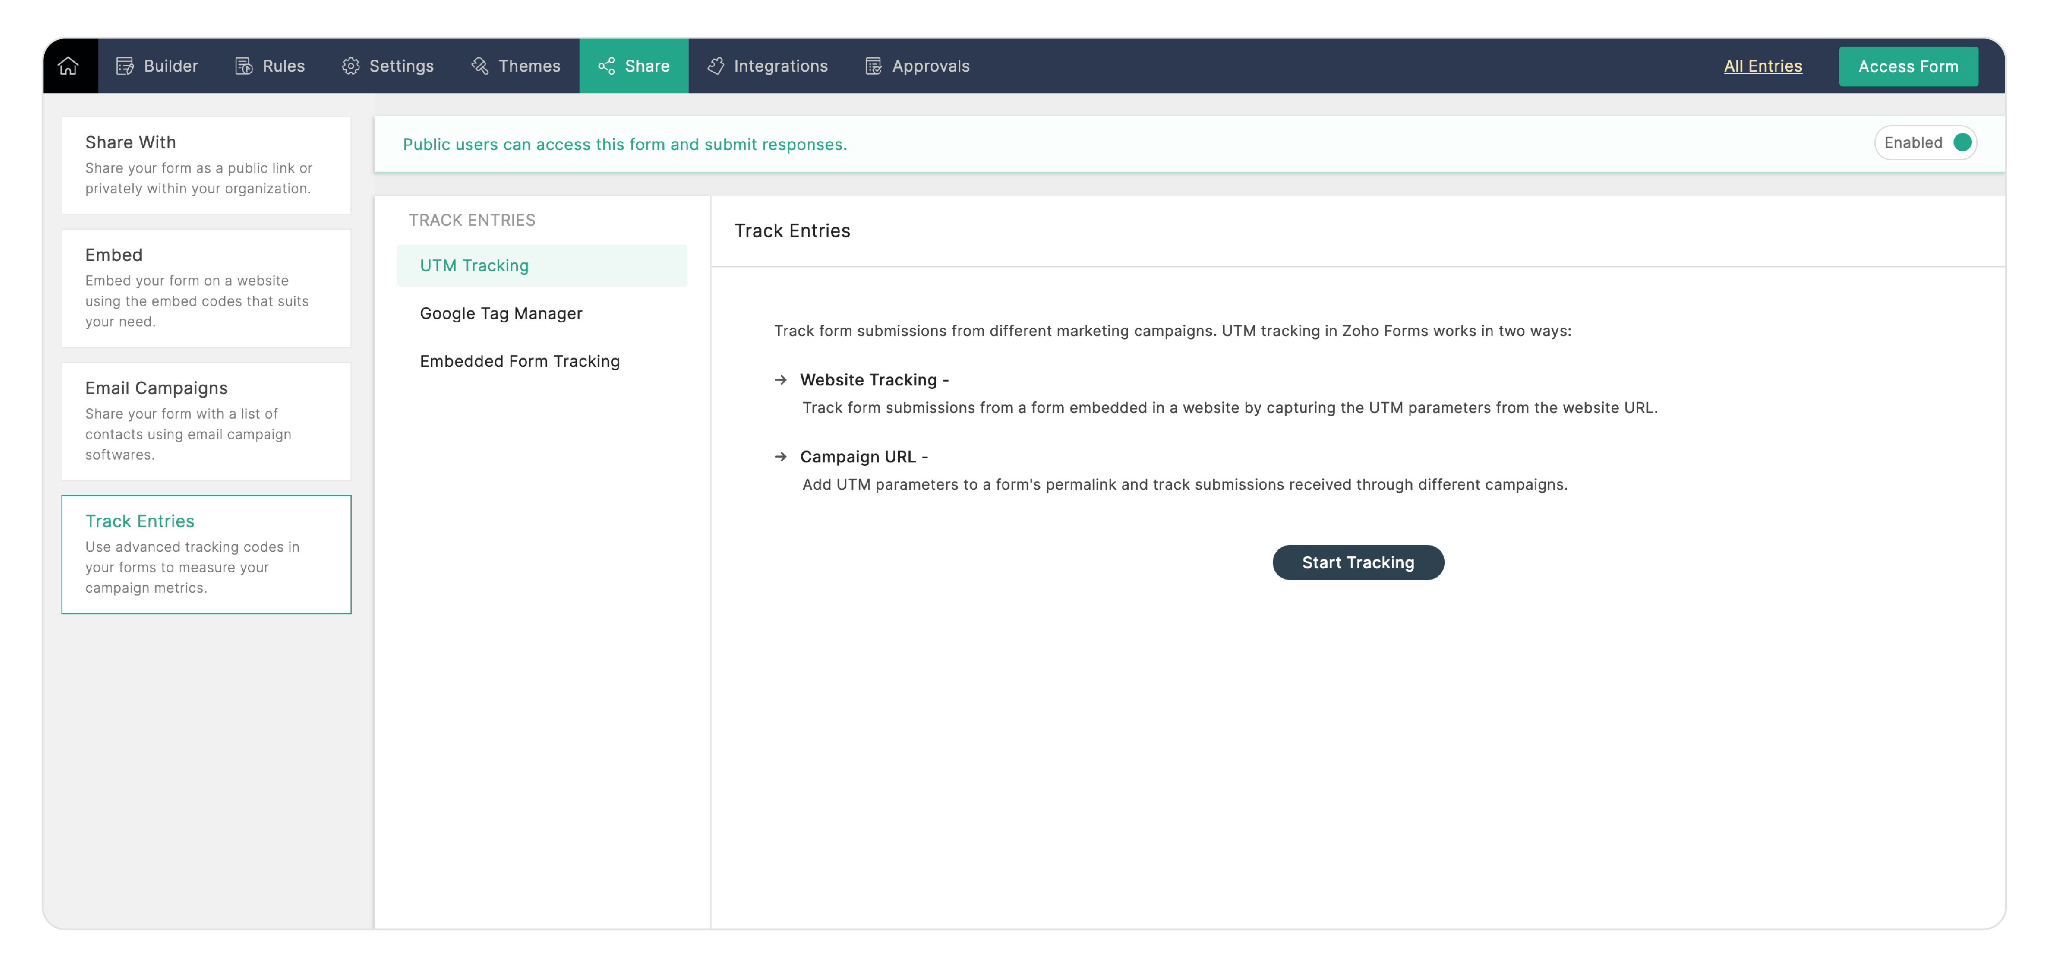2049x967 pixels.
Task: Select UTM Tracking in sidebar
Action: click(474, 265)
